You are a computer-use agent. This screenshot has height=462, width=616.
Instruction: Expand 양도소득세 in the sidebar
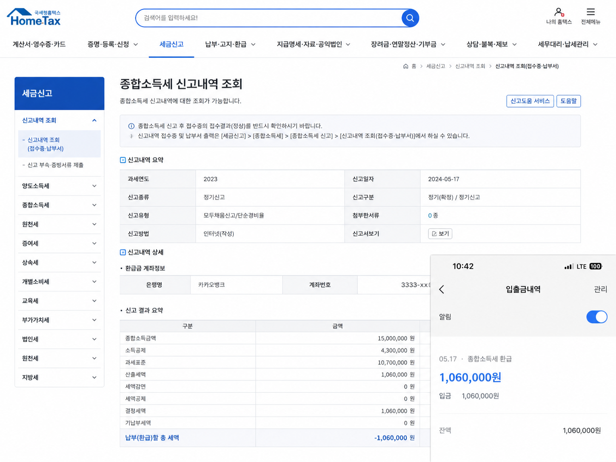tap(94, 186)
